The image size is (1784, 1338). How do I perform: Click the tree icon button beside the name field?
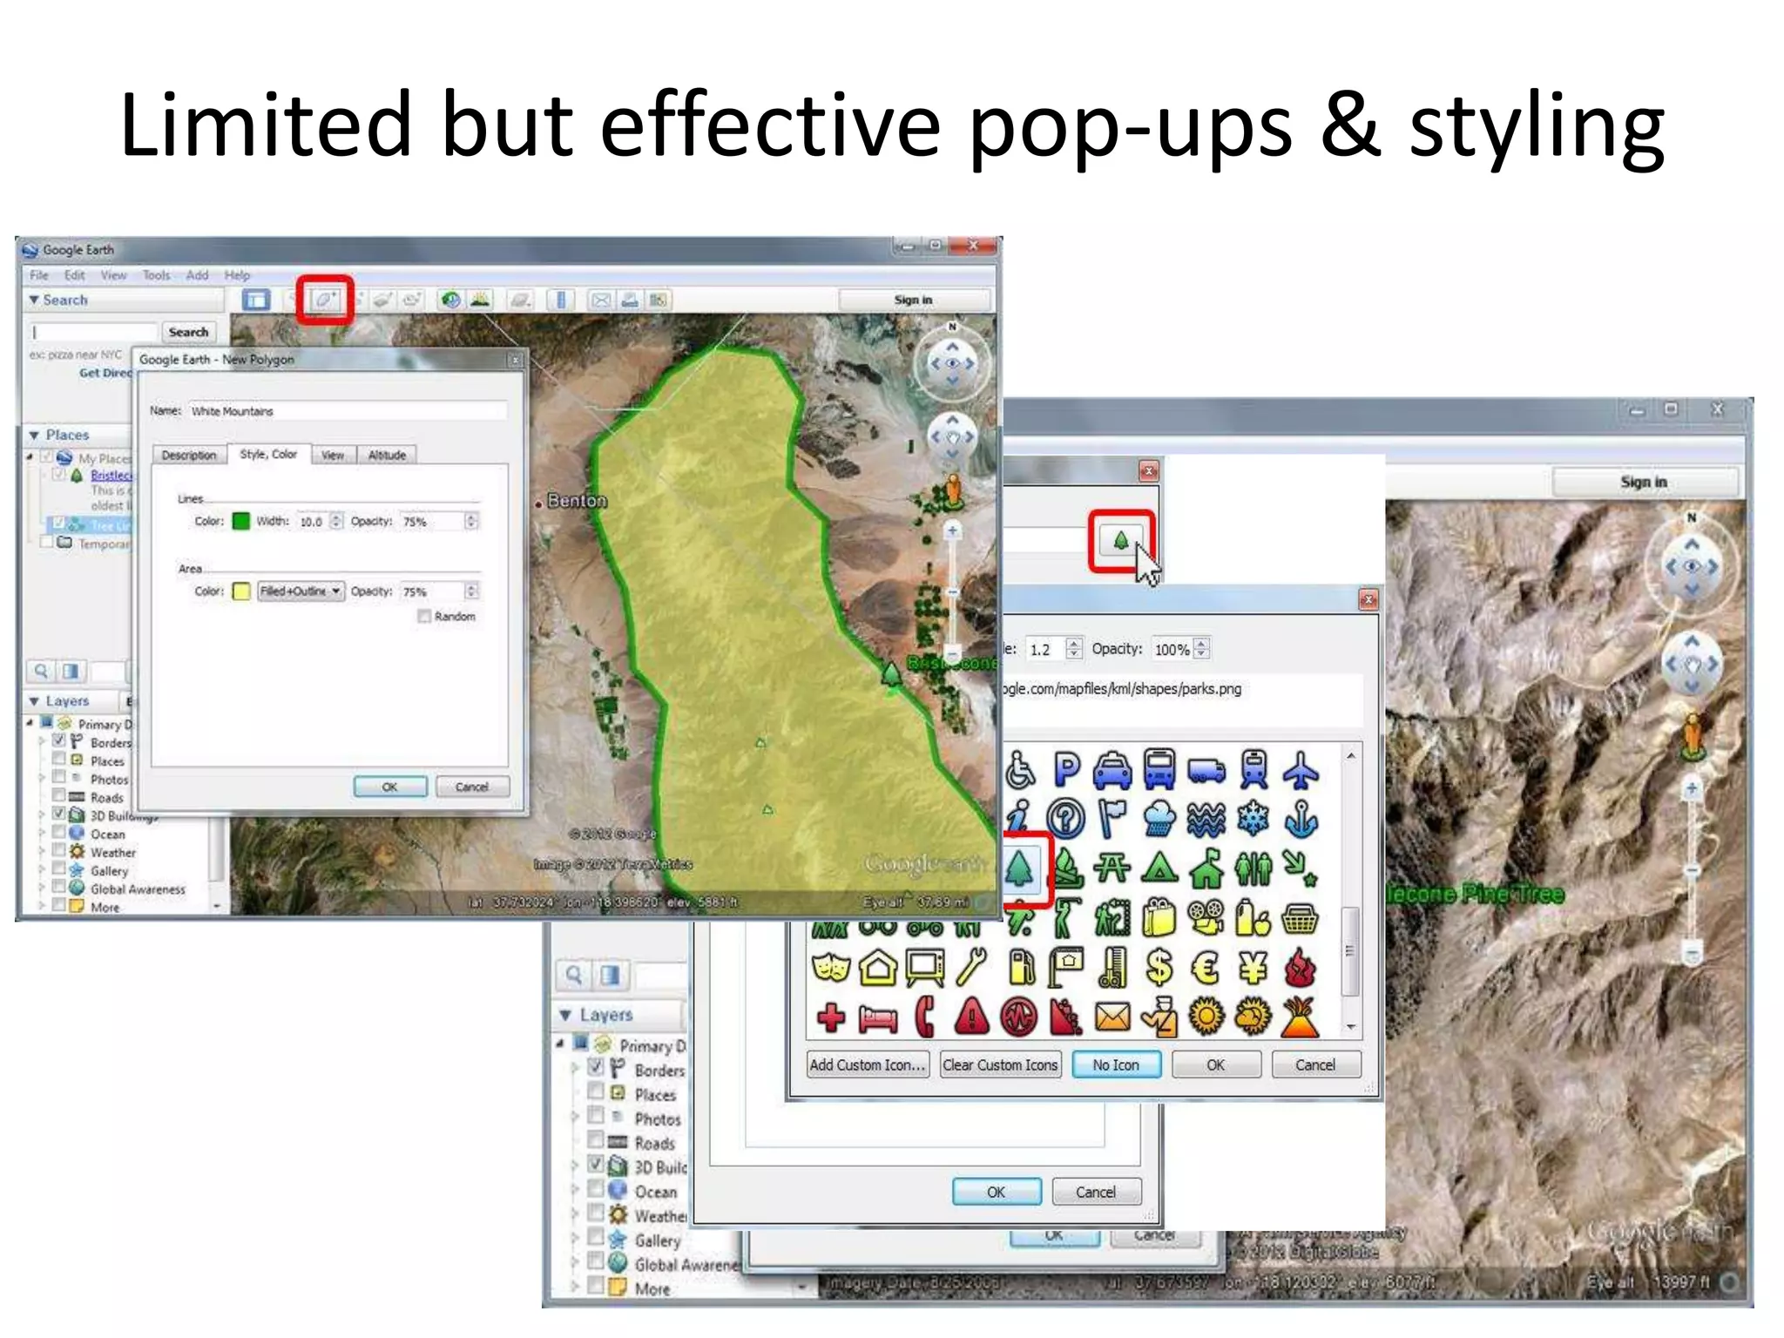(1121, 541)
